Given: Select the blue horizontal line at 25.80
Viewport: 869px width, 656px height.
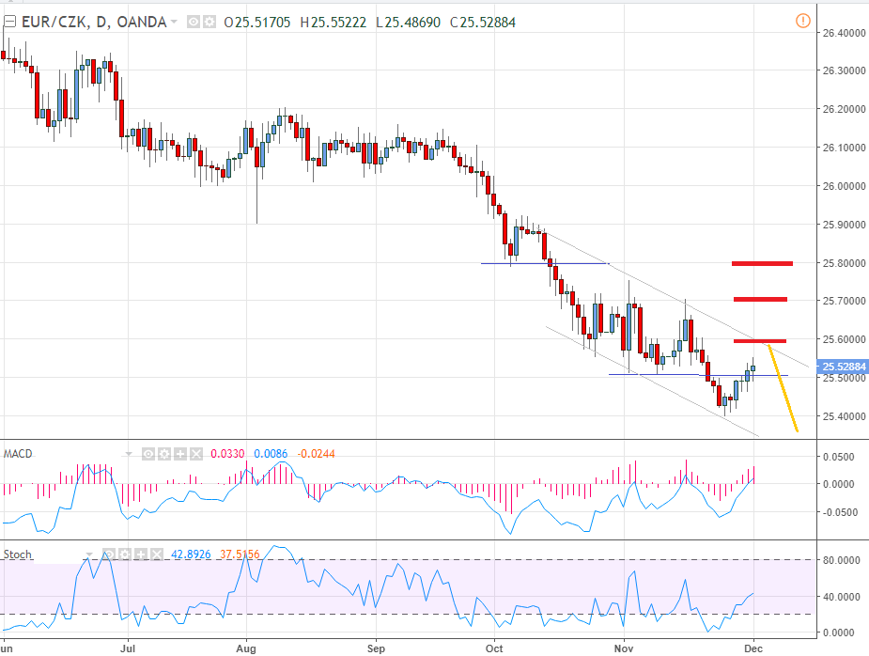Looking at the screenshot, I should coord(545,263).
